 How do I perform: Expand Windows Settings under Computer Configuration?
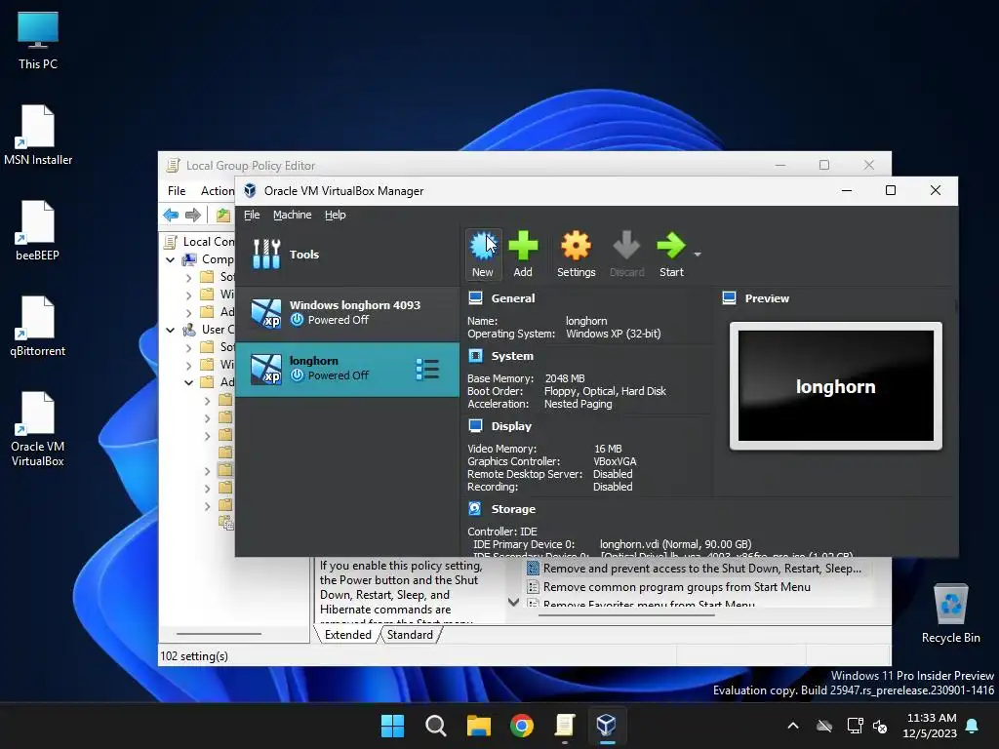coord(188,295)
